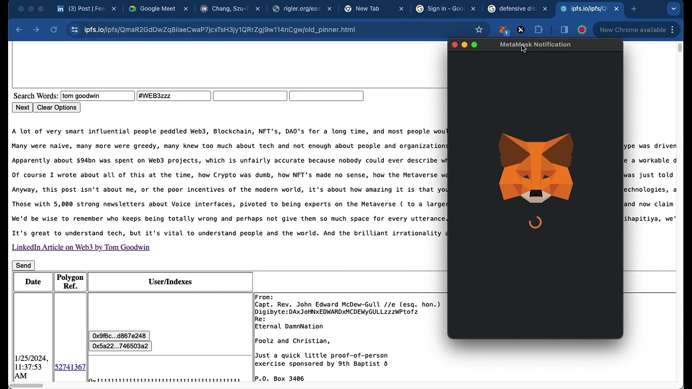Open a new browser tab
692x389 pixels.
click(634, 9)
